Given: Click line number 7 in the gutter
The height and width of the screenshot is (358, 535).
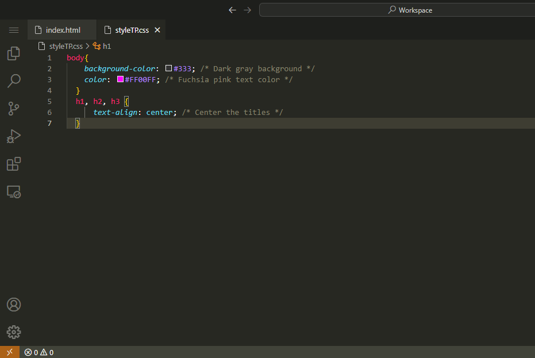Looking at the screenshot, I should click(x=49, y=123).
